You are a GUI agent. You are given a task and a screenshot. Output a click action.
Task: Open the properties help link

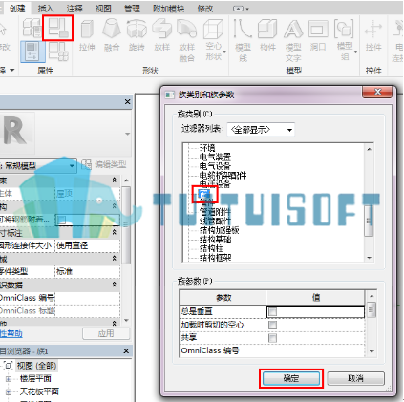[11, 333]
